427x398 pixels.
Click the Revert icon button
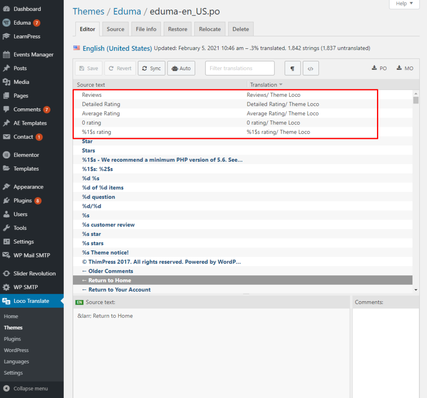click(x=120, y=68)
